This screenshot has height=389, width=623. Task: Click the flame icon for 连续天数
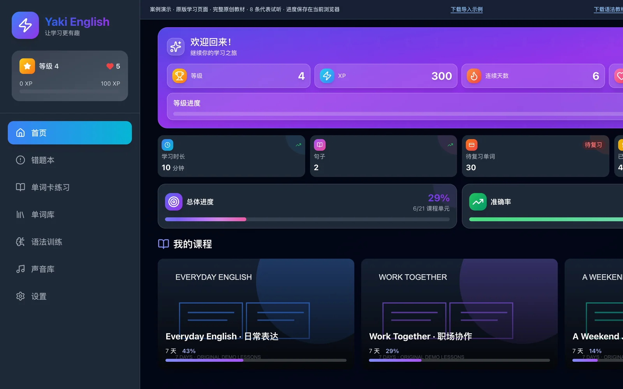pos(474,76)
